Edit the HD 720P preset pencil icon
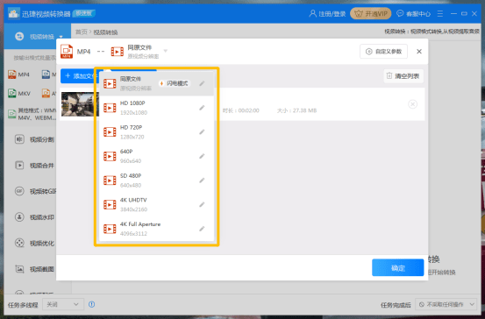The image size is (485, 319). tap(202, 132)
